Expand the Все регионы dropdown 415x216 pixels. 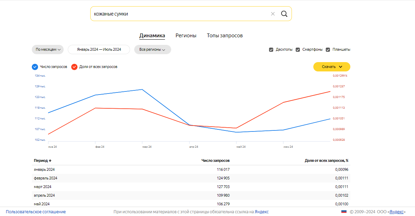(x=152, y=50)
